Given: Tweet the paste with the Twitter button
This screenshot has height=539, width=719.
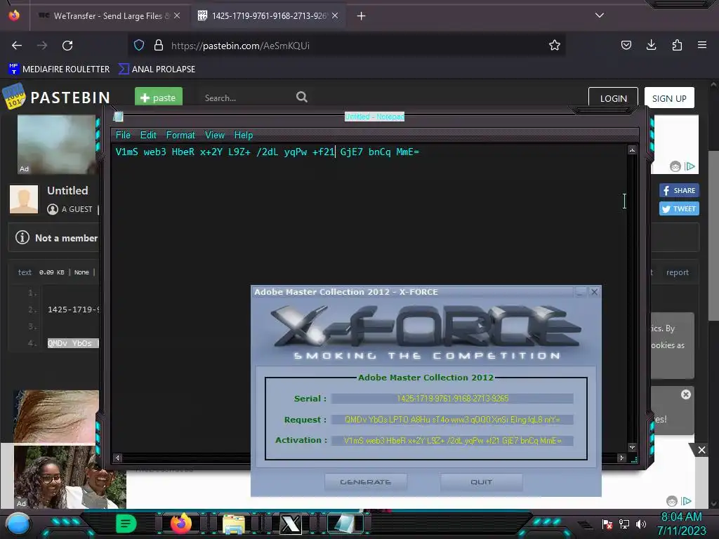Looking at the screenshot, I should (679, 208).
